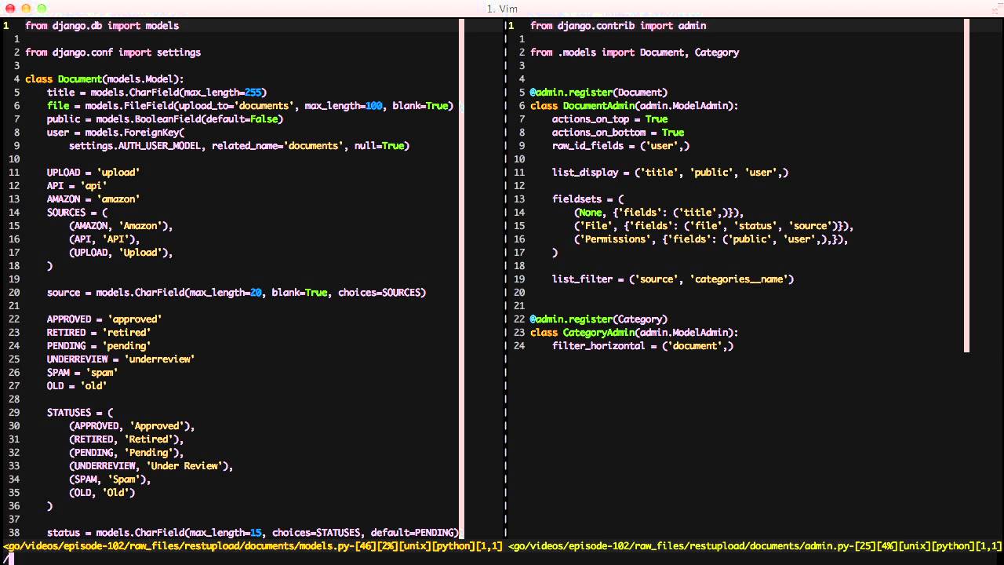Viewport: 1004px width, 565px height.
Task: Click the "PENDING = 'pending'" line
Action: (99, 346)
